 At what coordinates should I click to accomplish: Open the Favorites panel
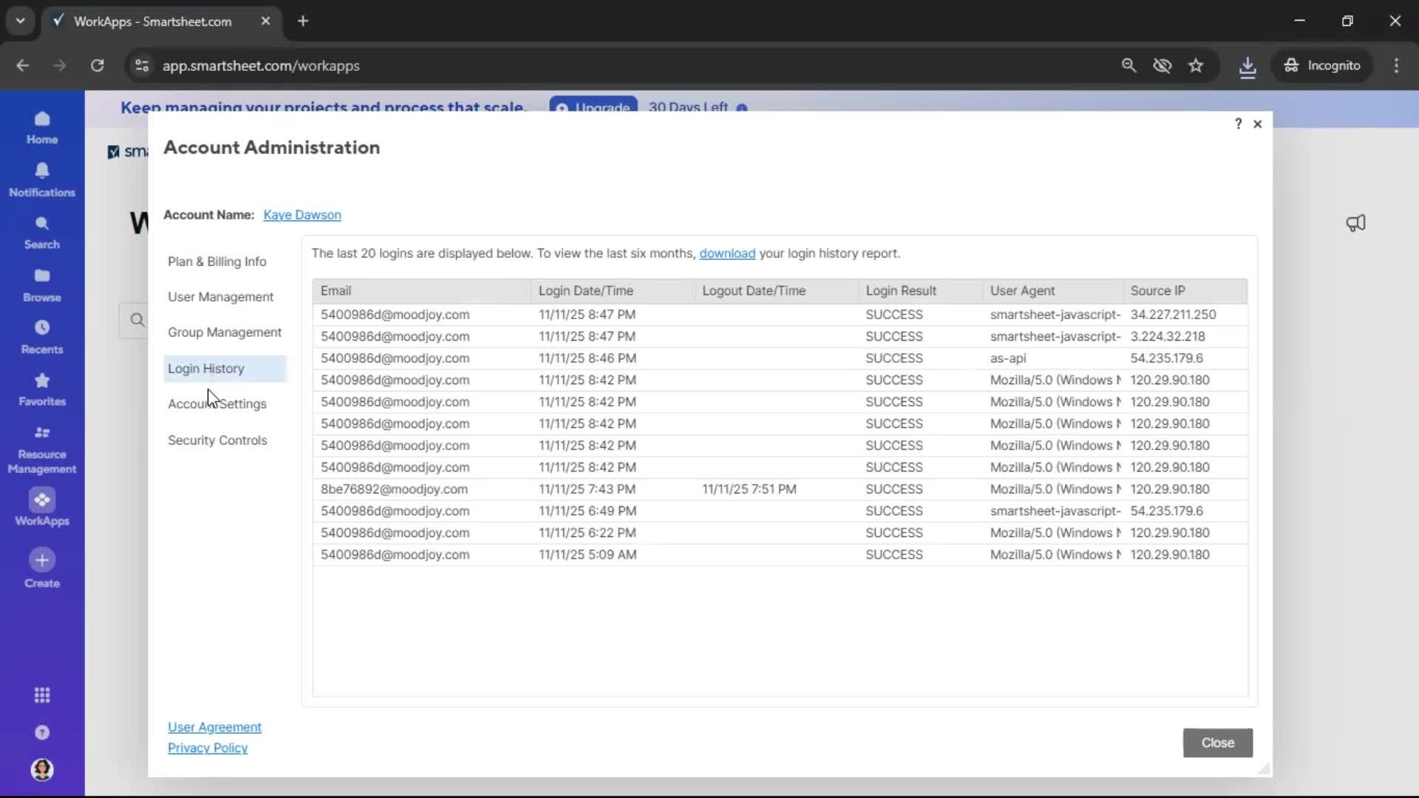42,389
